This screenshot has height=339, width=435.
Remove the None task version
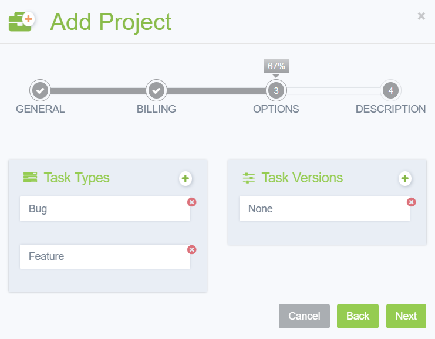412,202
